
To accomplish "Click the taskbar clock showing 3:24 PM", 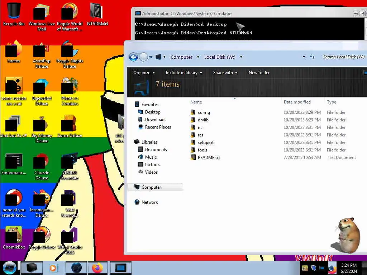I will (x=349, y=268).
